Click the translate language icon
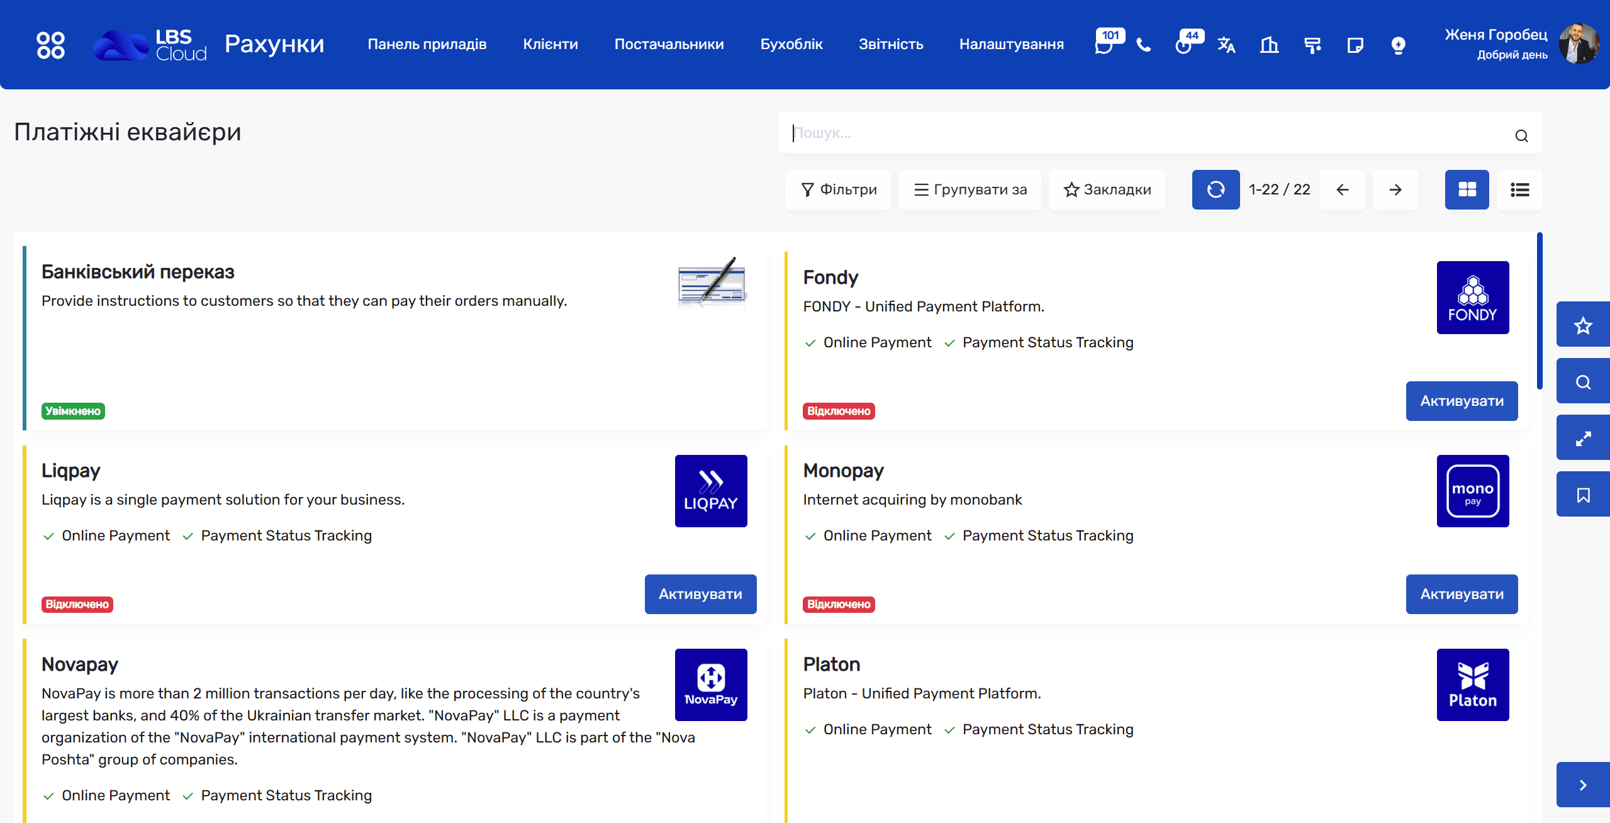This screenshot has height=823, width=1610. (1226, 45)
